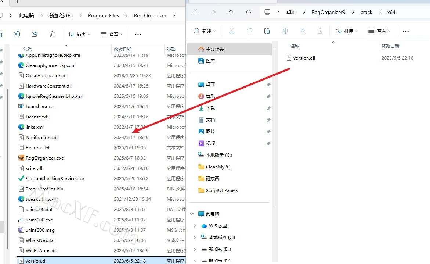430x264 pixels.
Task: Click the RegOrganizer9 breadcrumb segment
Action: point(328,12)
